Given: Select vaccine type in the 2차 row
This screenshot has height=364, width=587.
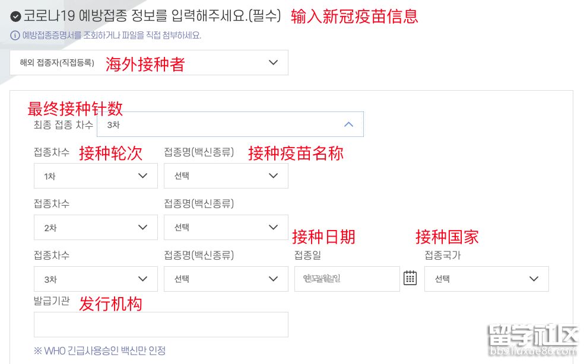Looking at the screenshot, I should pos(226,228).
